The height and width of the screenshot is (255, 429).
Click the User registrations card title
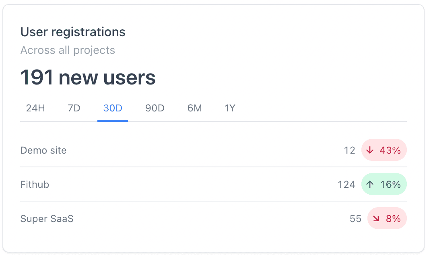coord(73,32)
